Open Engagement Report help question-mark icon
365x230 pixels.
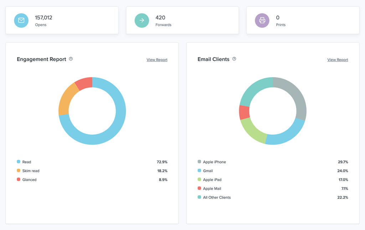pos(71,59)
